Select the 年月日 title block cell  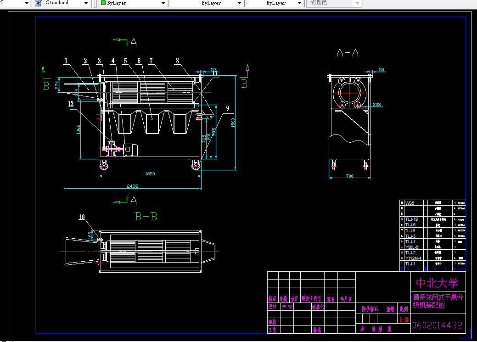point(346,299)
